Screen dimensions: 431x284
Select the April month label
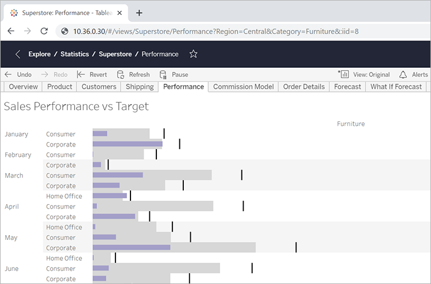tap(12, 206)
